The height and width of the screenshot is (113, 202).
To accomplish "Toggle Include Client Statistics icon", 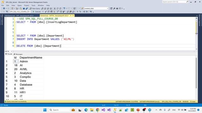I will [64, 12].
